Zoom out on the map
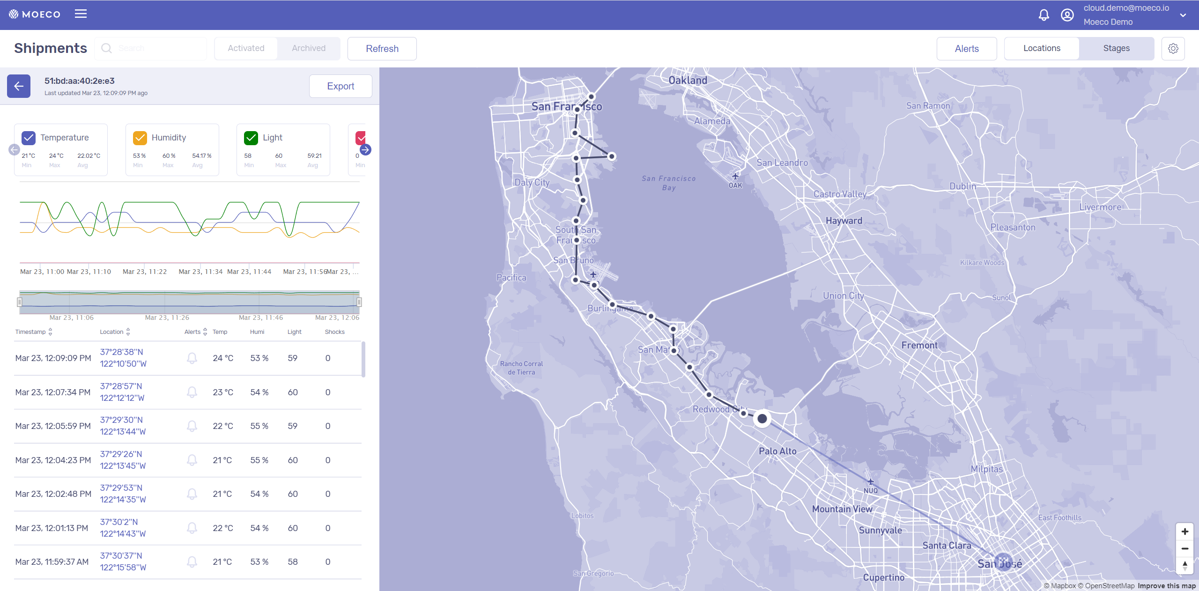This screenshot has width=1199, height=591. 1184,548
